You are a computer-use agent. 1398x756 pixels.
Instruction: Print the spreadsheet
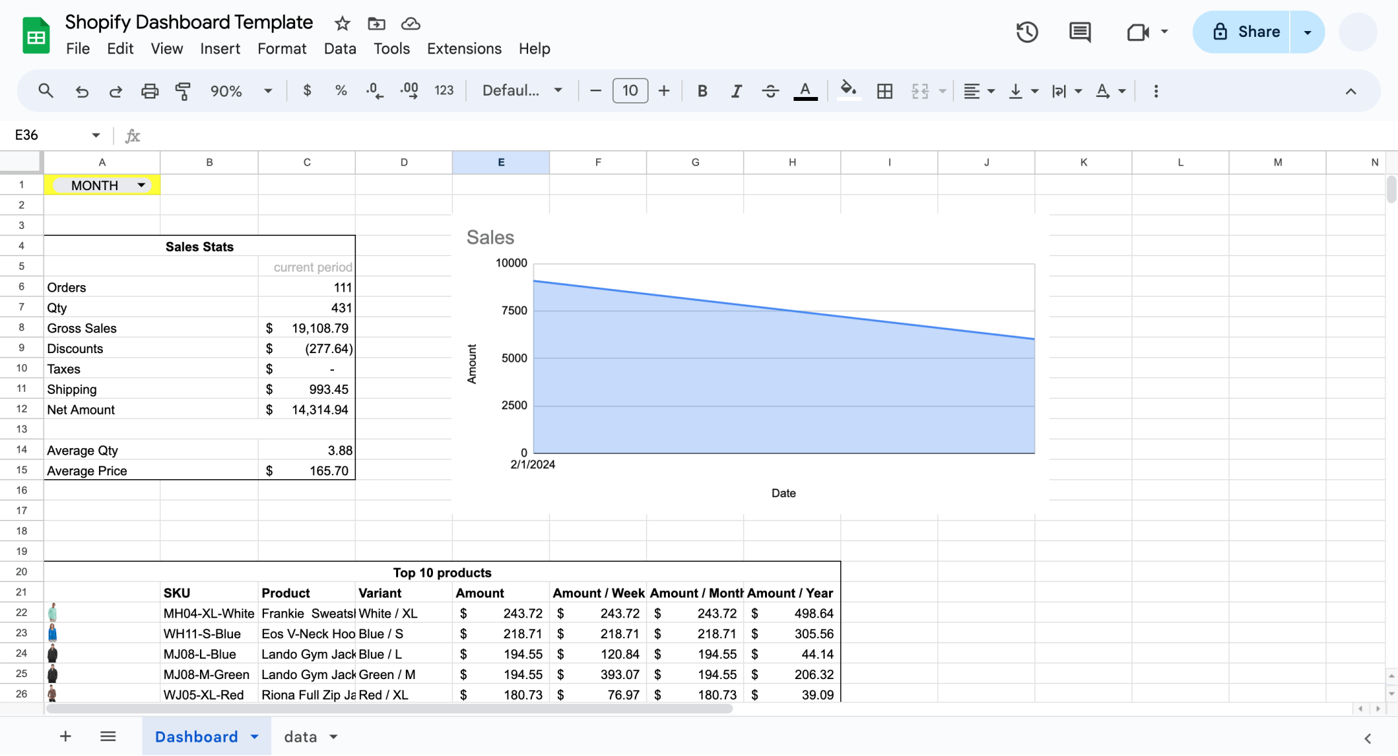(x=150, y=91)
